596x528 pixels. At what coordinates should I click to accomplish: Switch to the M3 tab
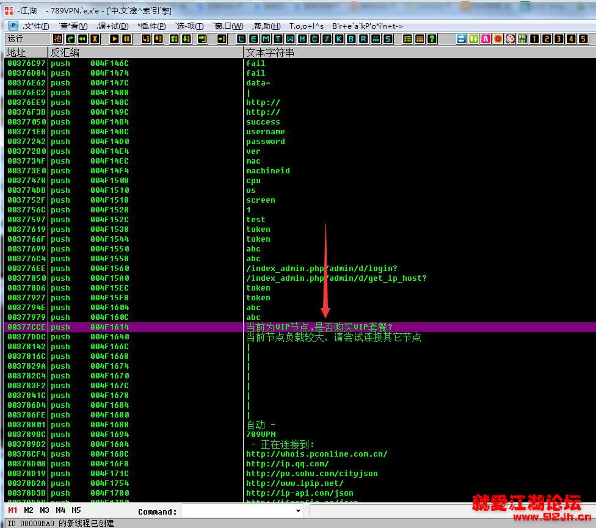(45, 510)
